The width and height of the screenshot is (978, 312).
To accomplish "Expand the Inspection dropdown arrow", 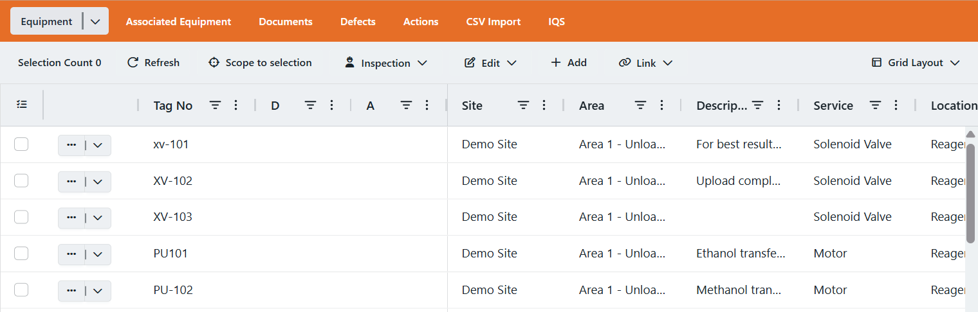I will point(422,63).
